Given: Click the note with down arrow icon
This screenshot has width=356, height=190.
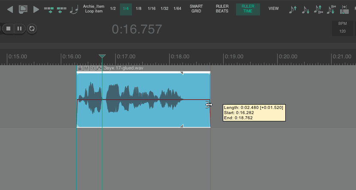Looking at the screenshot, I should pos(305,9).
